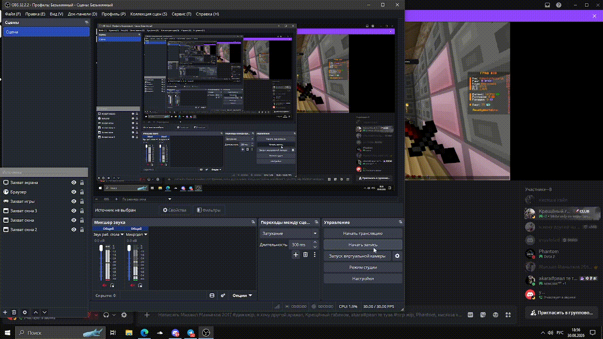The image size is (603, 339).
Task: Open source properties gear in Sources toolbar
Action: point(25,312)
